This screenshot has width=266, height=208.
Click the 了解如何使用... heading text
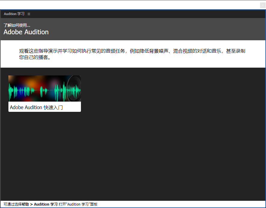pyautogui.click(x=17, y=25)
